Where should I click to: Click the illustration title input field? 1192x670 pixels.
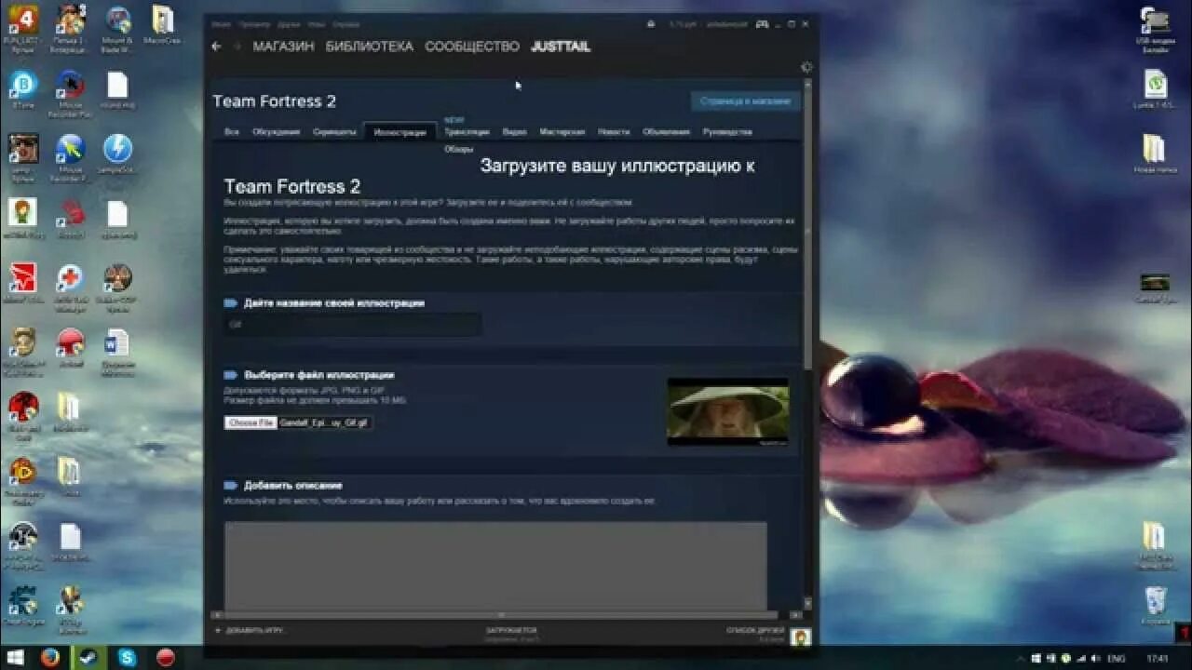[x=353, y=325]
